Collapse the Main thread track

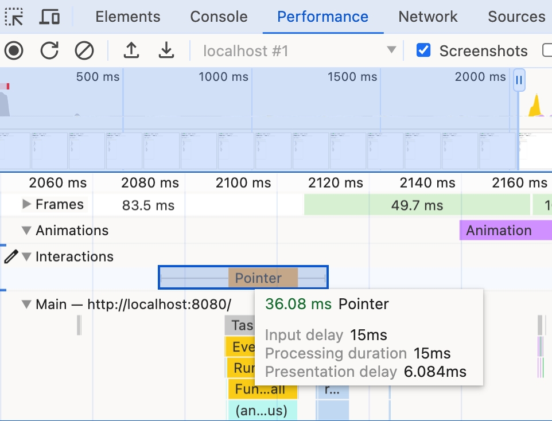(x=26, y=304)
